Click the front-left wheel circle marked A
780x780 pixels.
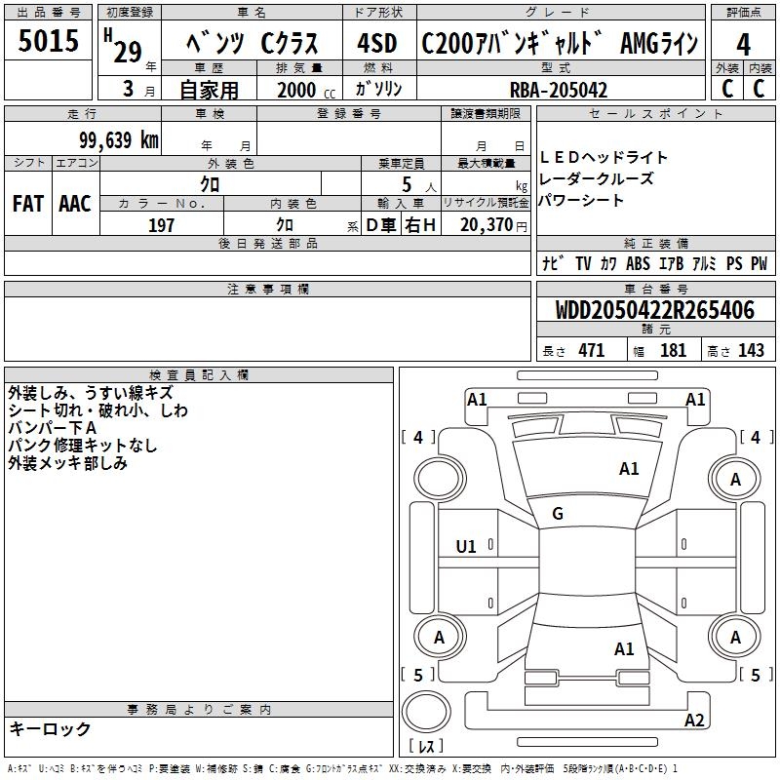(735, 479)
